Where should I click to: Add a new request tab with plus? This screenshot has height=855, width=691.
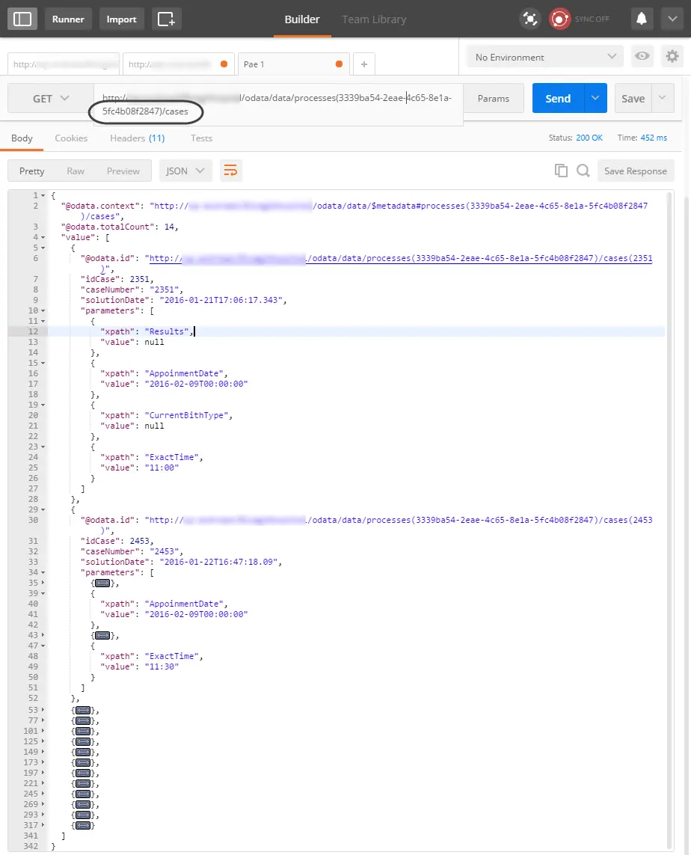[364, 64]
